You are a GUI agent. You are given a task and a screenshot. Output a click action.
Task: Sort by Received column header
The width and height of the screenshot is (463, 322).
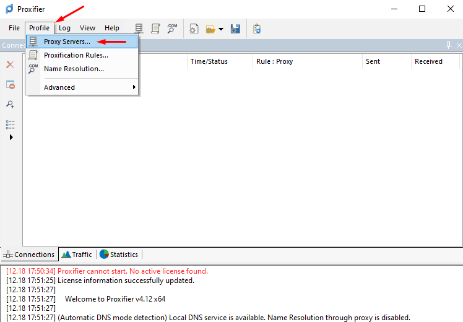pyautogui.click(x=435, y=61)
